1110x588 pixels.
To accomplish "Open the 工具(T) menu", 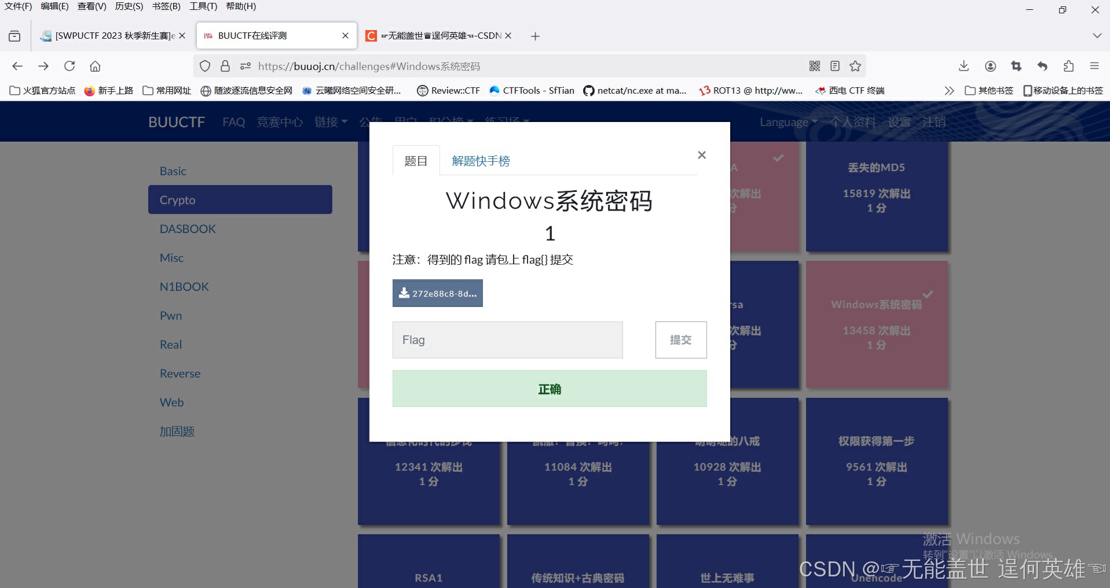I will point(203,6).
